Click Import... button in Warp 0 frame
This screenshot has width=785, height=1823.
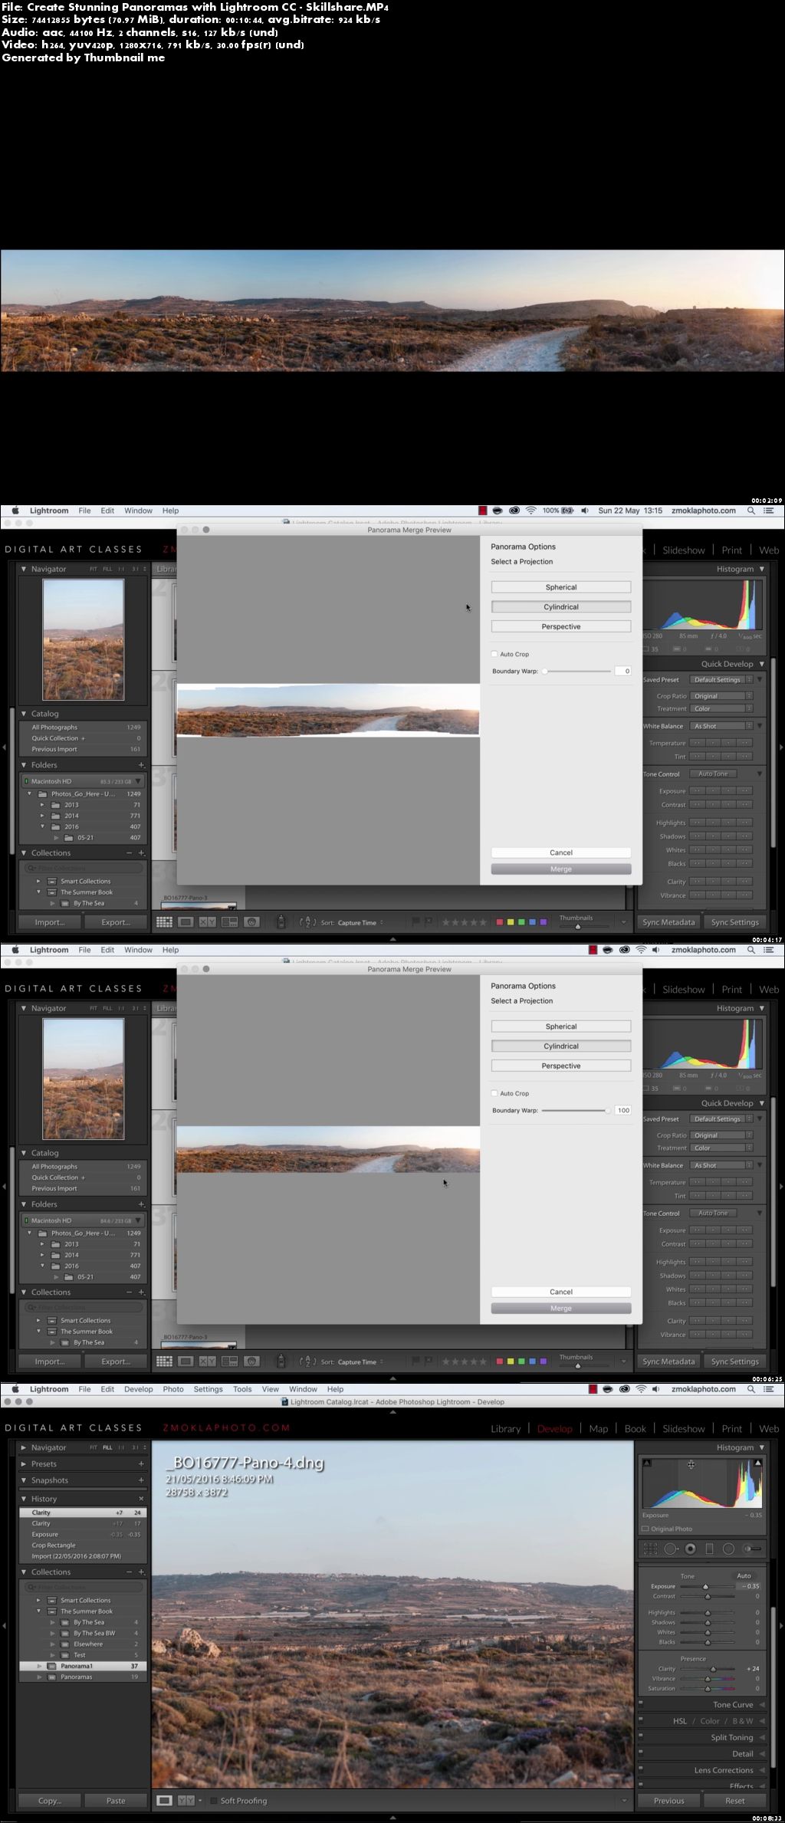point(50,922)
